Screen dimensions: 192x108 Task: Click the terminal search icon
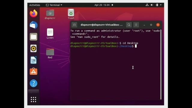(x=129, y=25)
